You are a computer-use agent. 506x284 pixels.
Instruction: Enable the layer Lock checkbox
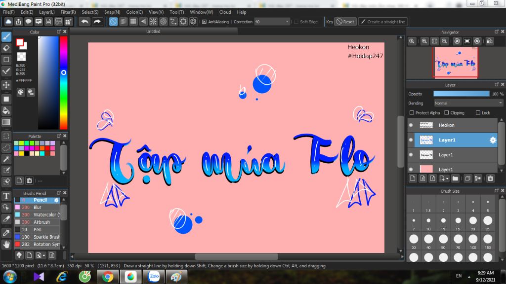coord(478,113)
